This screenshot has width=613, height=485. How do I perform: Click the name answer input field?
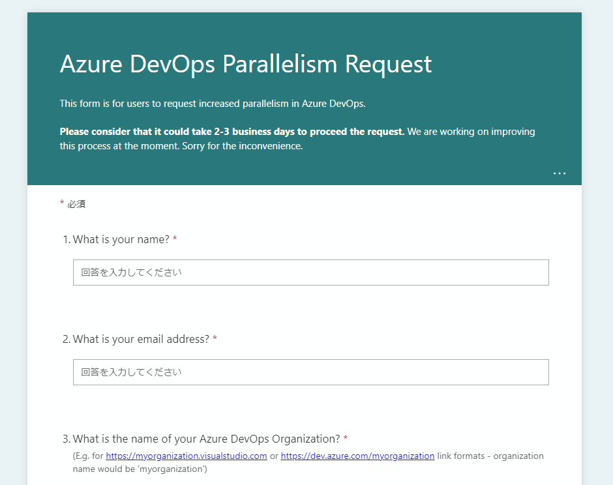(311, 272)
